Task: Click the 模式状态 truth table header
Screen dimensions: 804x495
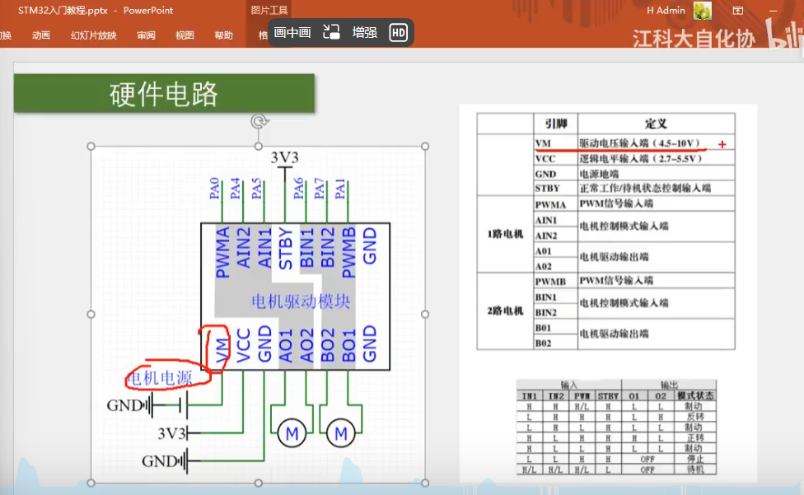Action: coord(695,395)
